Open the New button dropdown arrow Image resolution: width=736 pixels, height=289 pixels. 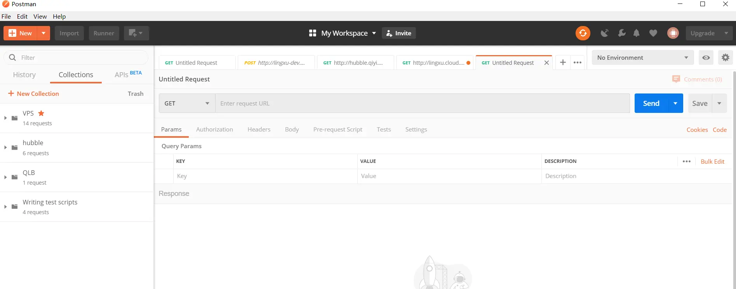coord(43,33)
